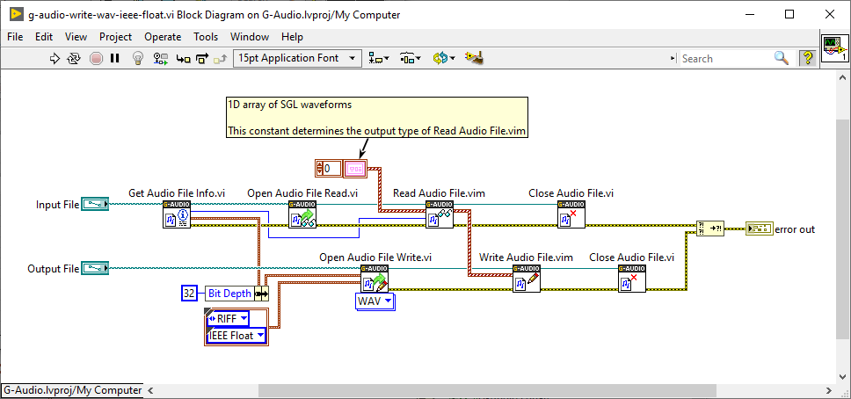Click the '1D array of SGL waveforms' comment
The image size is (851, 399).
(x=376, y=118)
